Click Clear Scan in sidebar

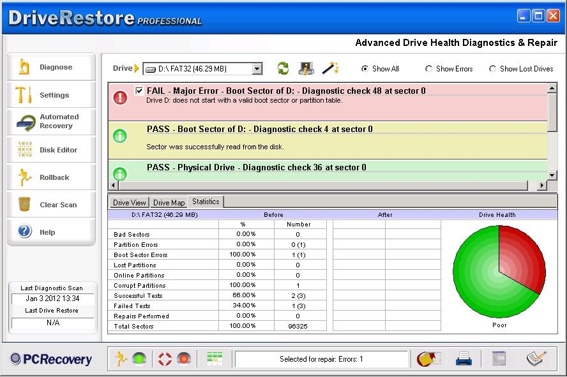click(51, 204)
